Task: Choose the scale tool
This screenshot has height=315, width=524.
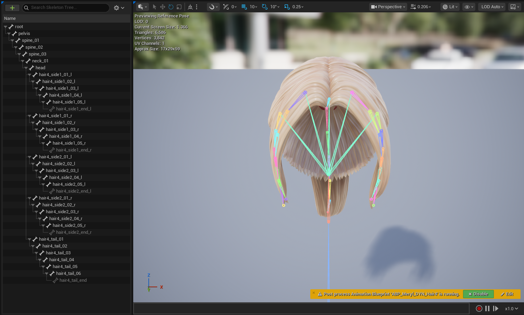Action: tap(179, 7)
